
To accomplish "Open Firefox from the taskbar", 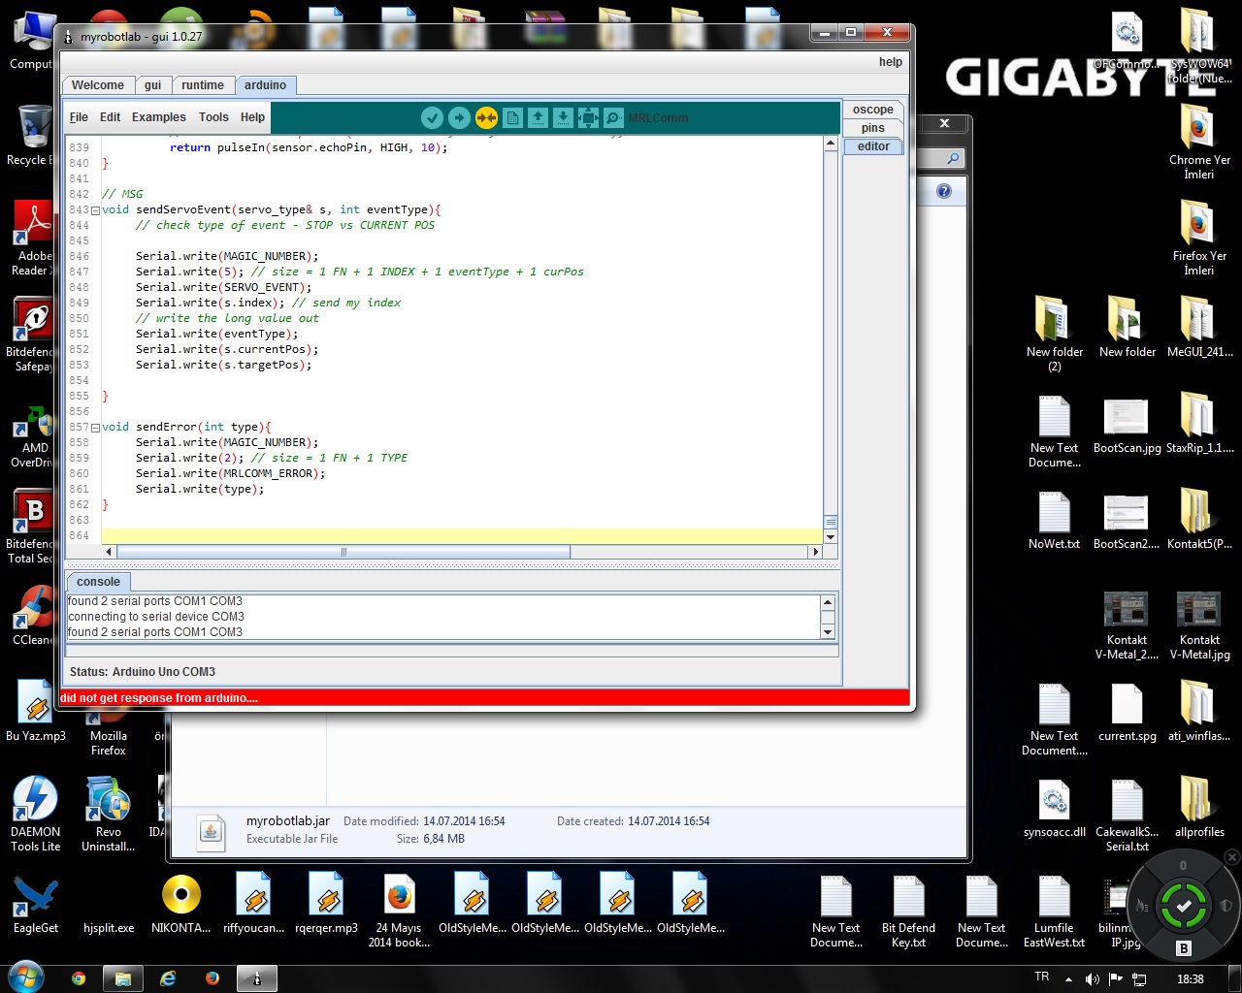I will [212, 978].
